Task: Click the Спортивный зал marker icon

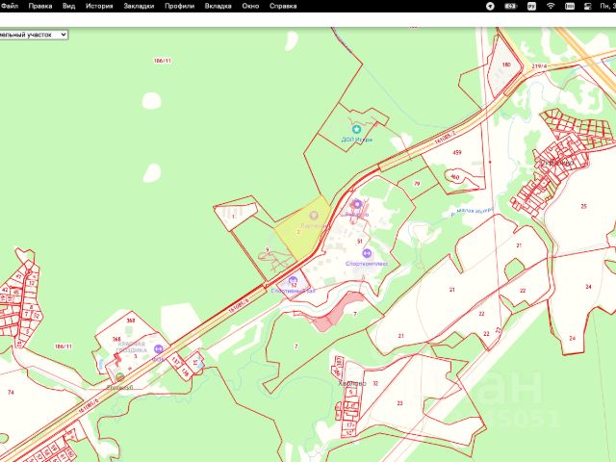Action: point(293,280)
